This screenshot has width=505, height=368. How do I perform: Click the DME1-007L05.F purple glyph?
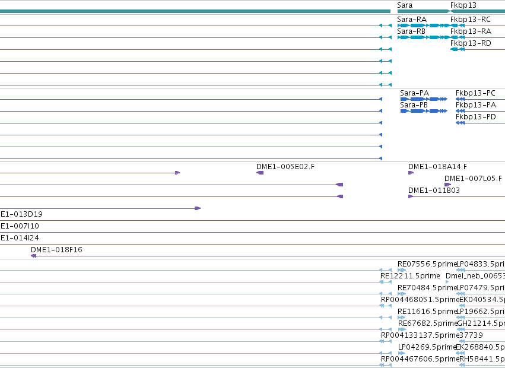pyautogui.click(x=447, y=185)
